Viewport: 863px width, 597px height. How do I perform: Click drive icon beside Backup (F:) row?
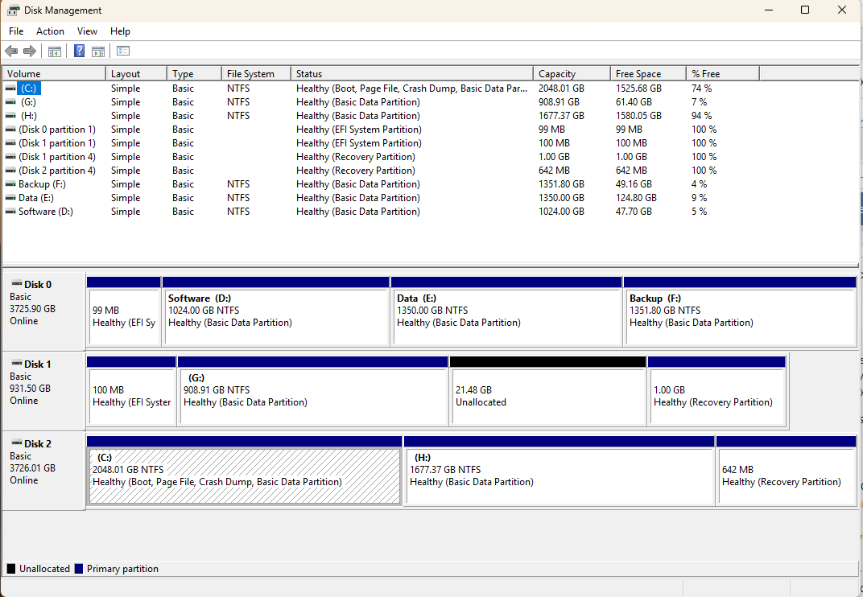tap(10, 184)
